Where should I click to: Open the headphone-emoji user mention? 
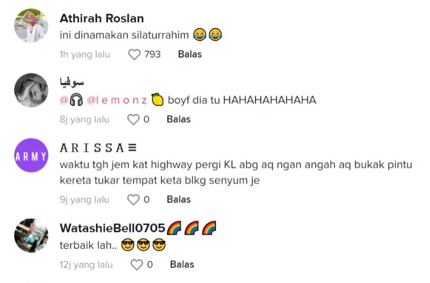click(72, 100)
